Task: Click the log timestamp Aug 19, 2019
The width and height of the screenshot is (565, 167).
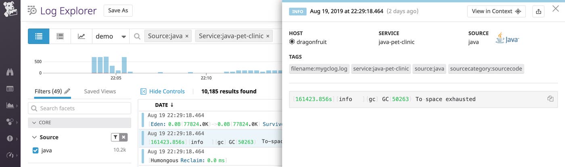Action: coord(346,11)
